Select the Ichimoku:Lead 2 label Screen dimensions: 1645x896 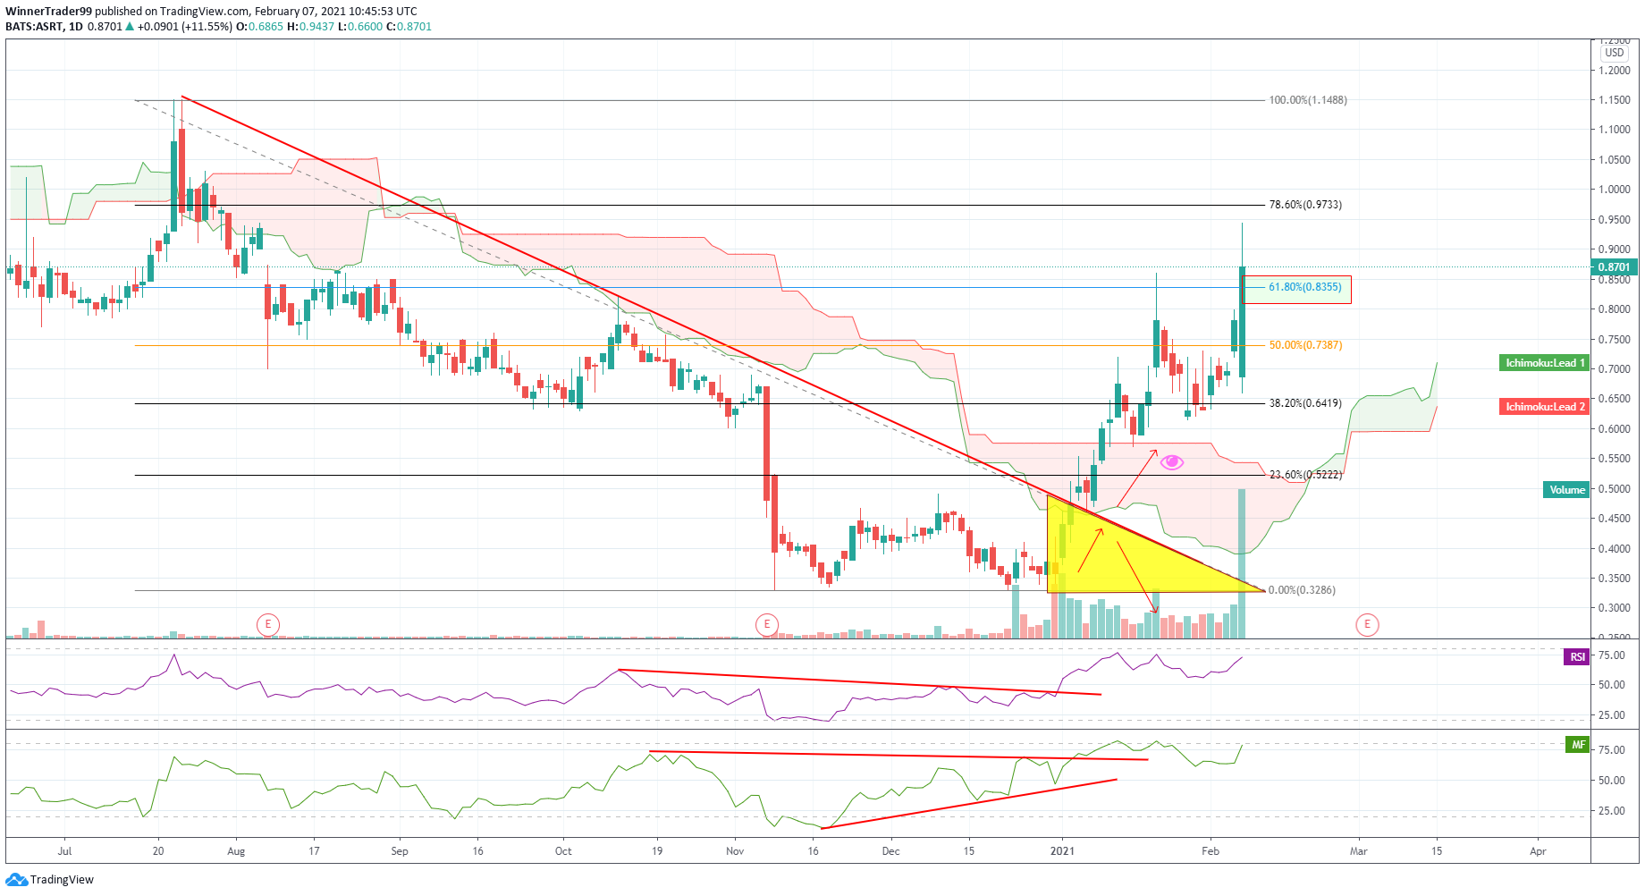[1544, 407]
